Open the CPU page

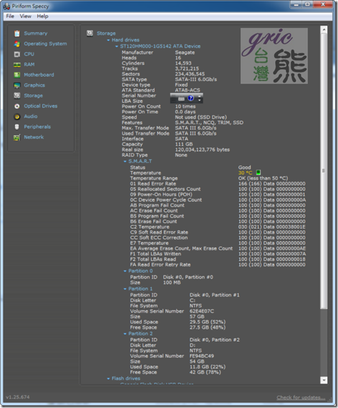pos(29,54)
